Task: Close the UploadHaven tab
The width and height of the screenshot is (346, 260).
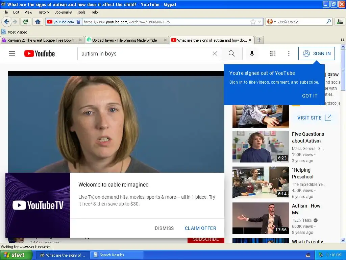Action: [165, 40]
